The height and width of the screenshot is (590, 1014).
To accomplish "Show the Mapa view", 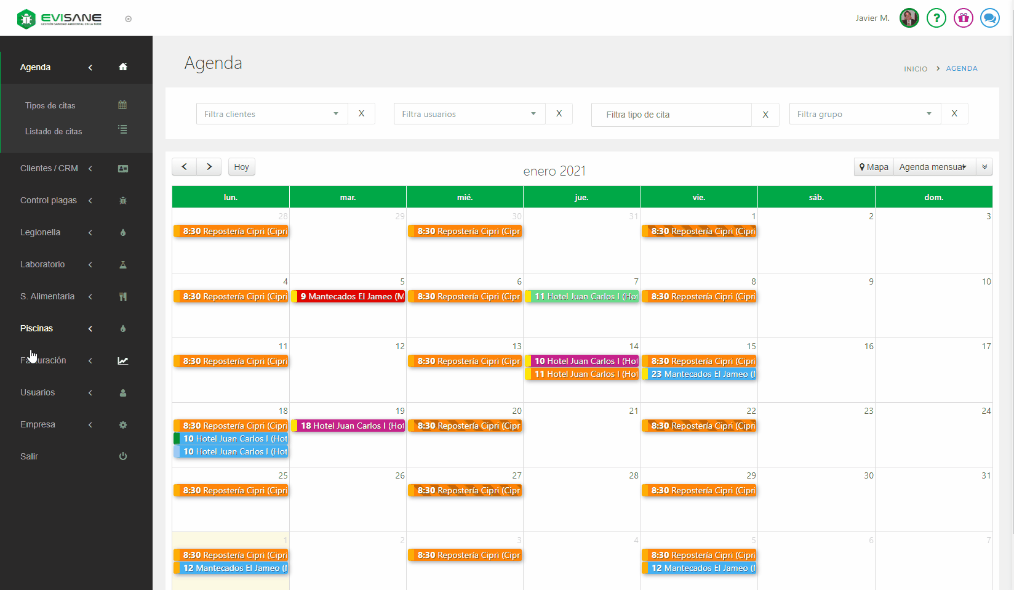I will point(874,167).
